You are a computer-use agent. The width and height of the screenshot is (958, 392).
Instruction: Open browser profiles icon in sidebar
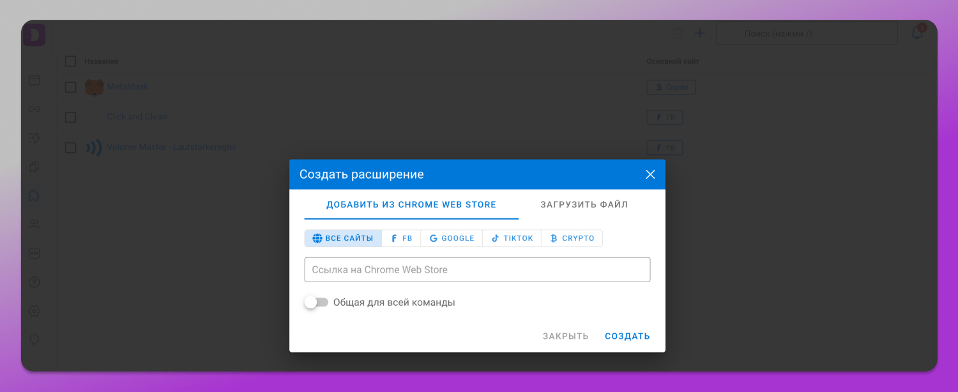click(34, 80)
